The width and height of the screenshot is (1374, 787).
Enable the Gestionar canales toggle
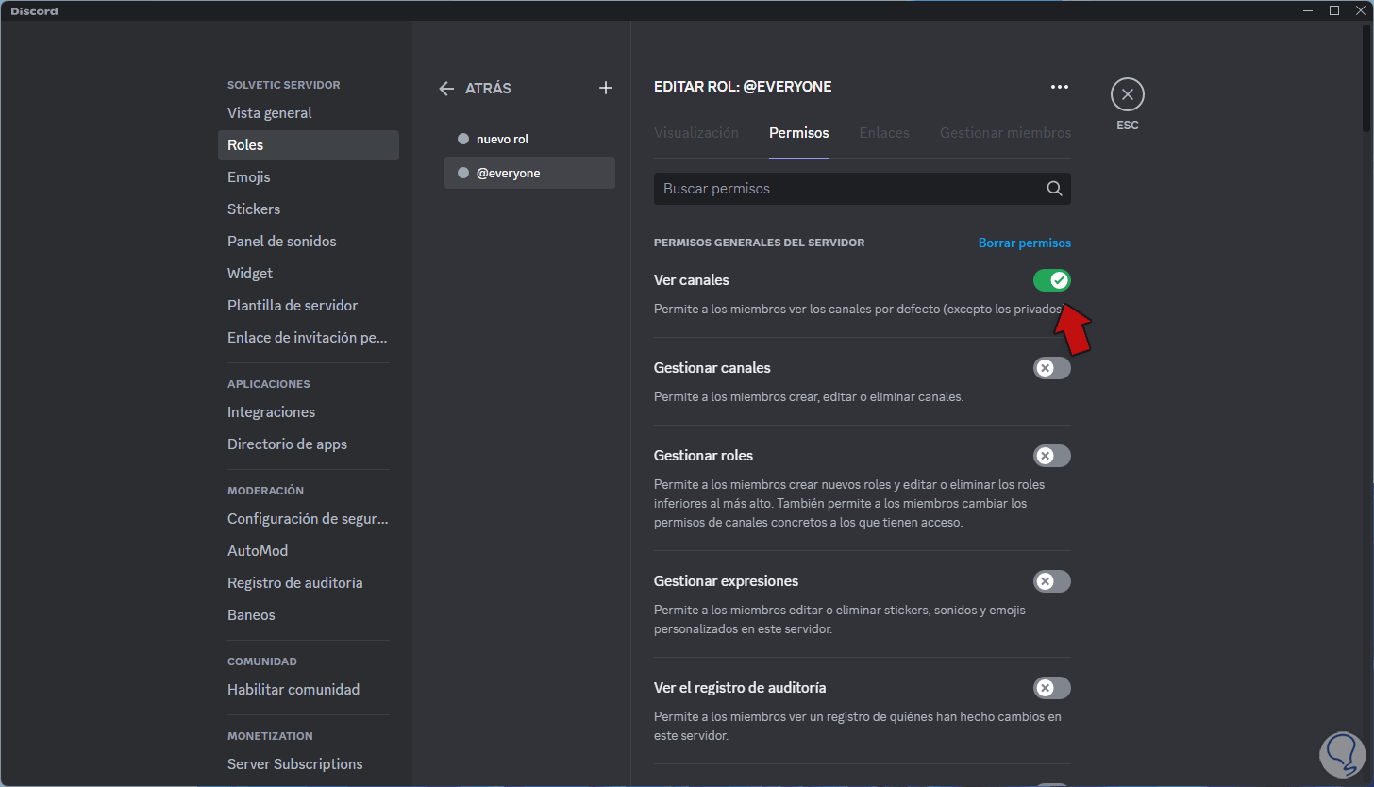pyautogui.click(x=1051, y=368)
